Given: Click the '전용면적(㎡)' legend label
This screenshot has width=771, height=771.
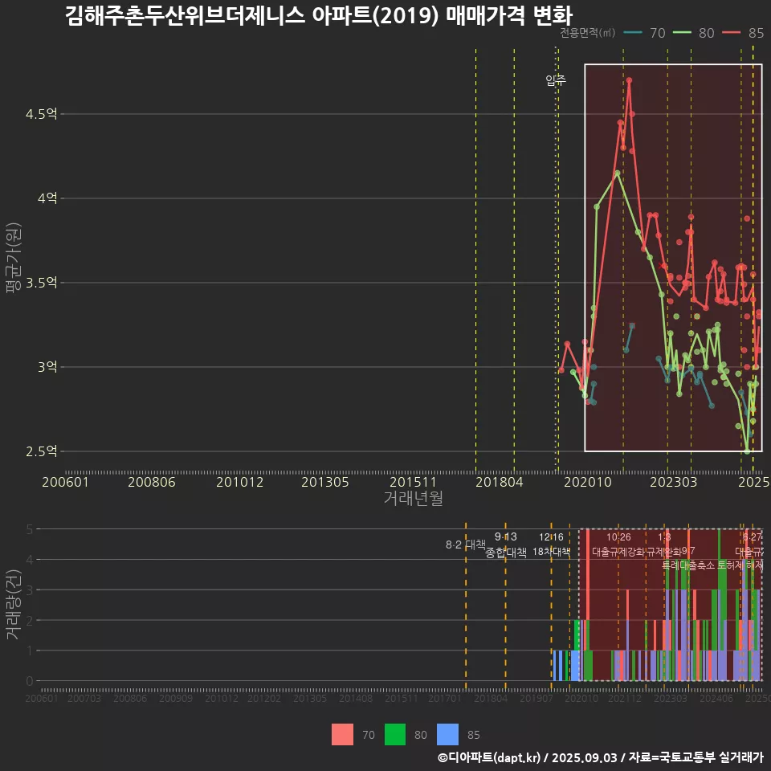Looking at the screenshot, I should coord(588,33).
